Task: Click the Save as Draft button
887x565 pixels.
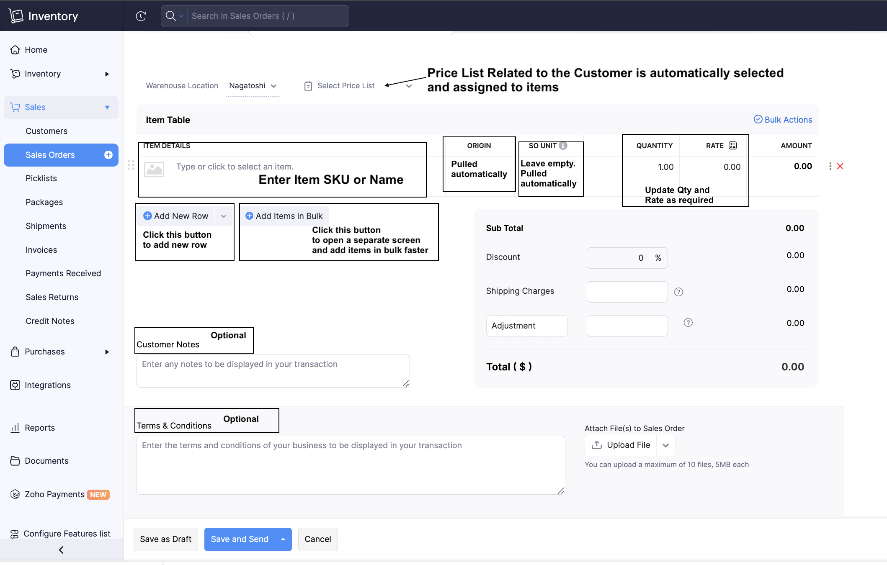Action: click(165, 539)
